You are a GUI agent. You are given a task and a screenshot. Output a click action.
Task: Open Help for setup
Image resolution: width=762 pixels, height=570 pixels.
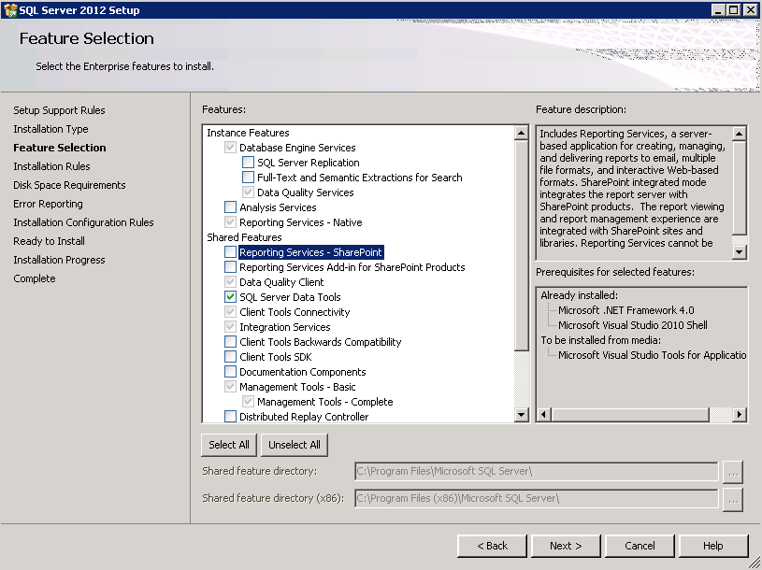tap(713, 546)
